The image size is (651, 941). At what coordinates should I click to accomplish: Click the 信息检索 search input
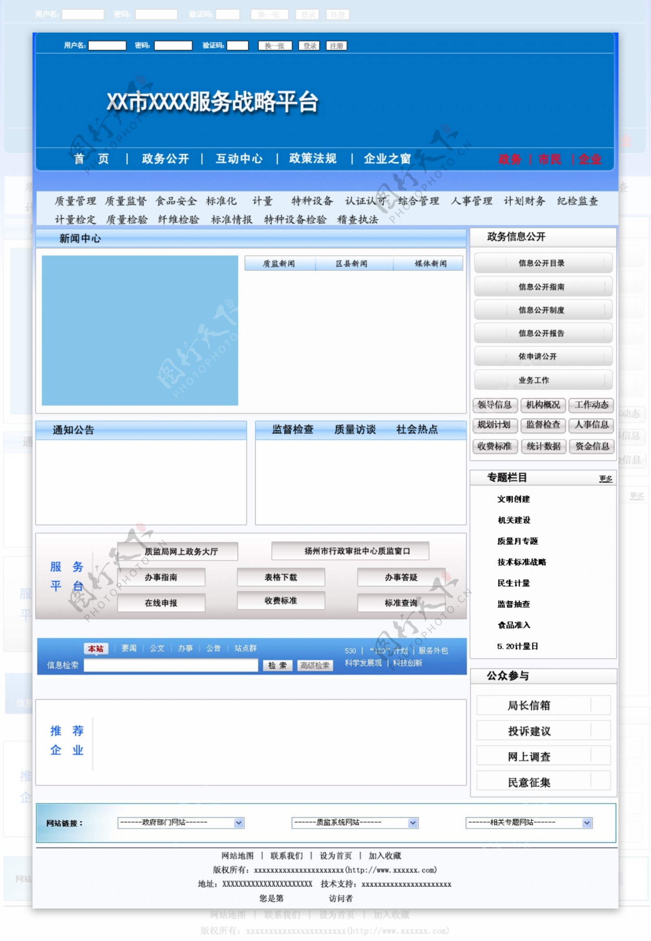tap(171, 665)
